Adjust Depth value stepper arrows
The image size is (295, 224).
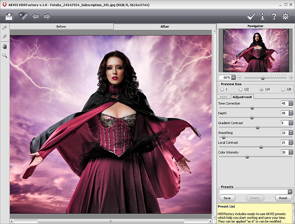tap(291, 113)
